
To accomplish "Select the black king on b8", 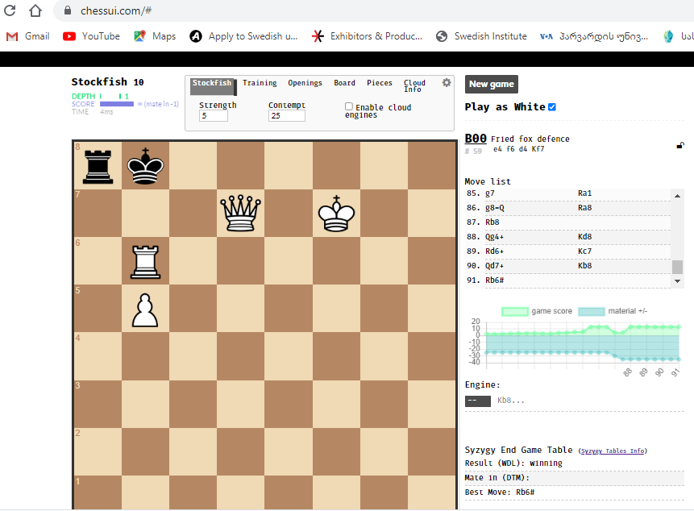I will pos(146,166).
